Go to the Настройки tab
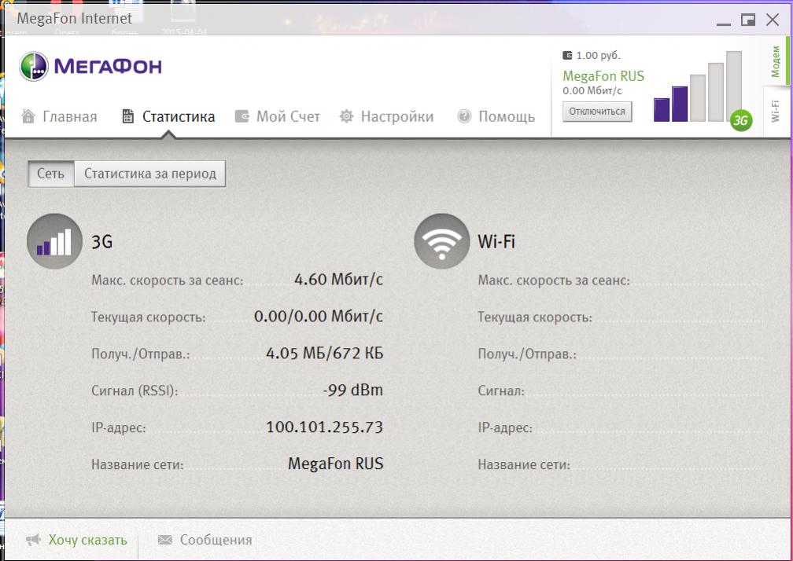This screenshot has width=793, height=561. click(x=386, y=116)
